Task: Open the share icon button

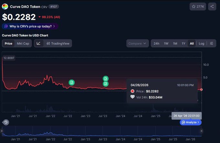Action: [212, 6]
